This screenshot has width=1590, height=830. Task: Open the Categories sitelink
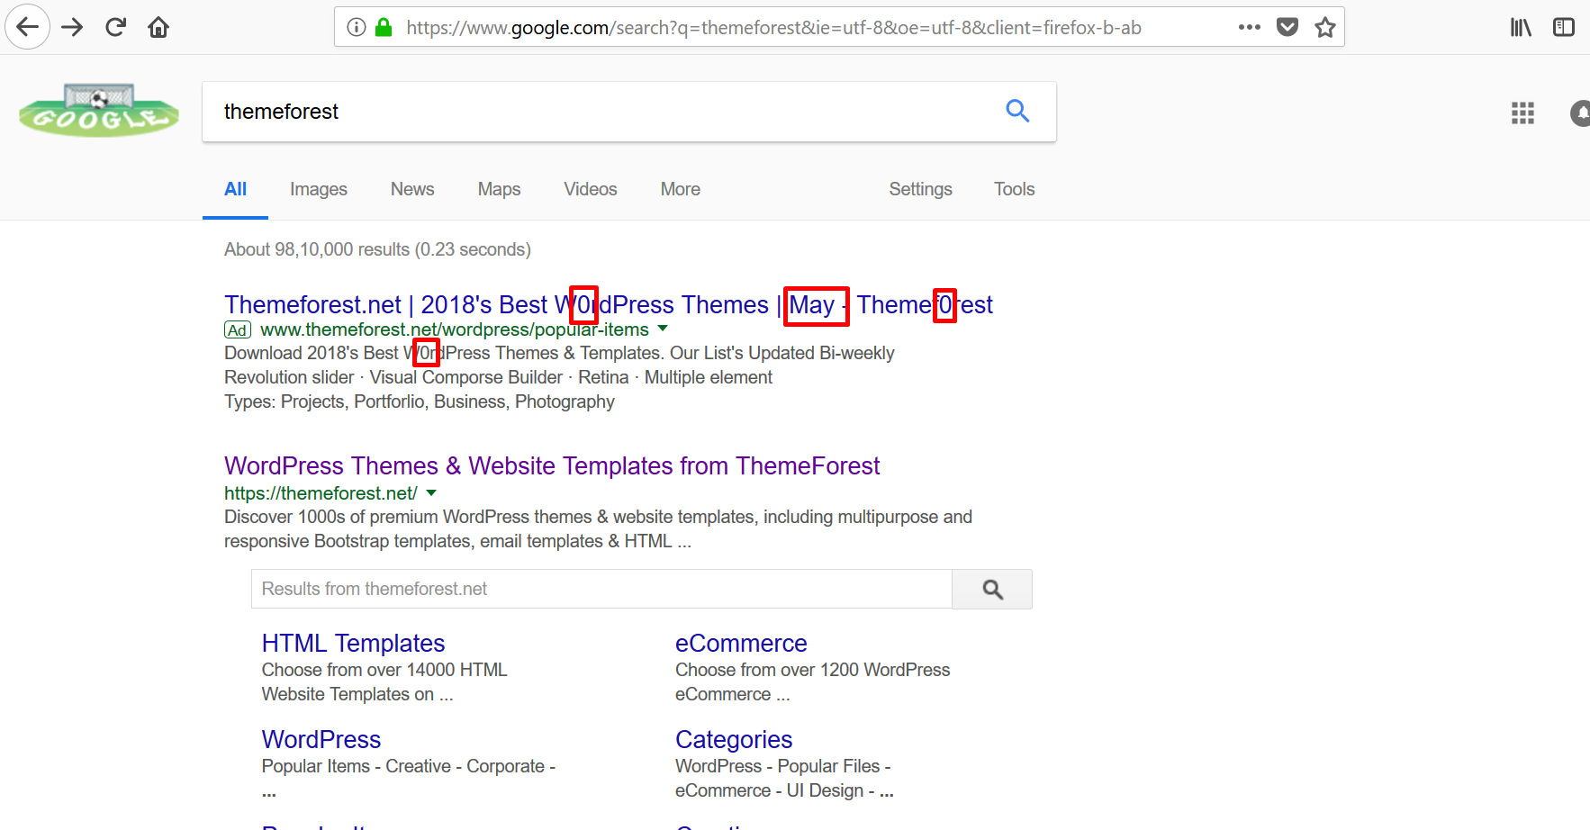[734, 739]
